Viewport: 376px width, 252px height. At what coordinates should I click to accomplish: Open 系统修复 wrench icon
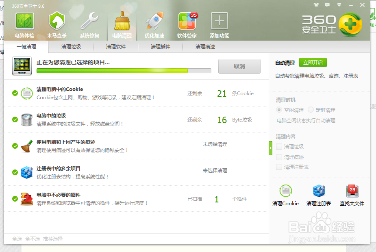click(89, 21)
